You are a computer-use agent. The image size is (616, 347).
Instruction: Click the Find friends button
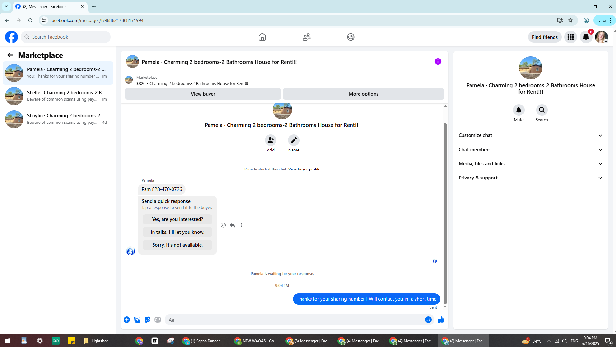point(545,37)
